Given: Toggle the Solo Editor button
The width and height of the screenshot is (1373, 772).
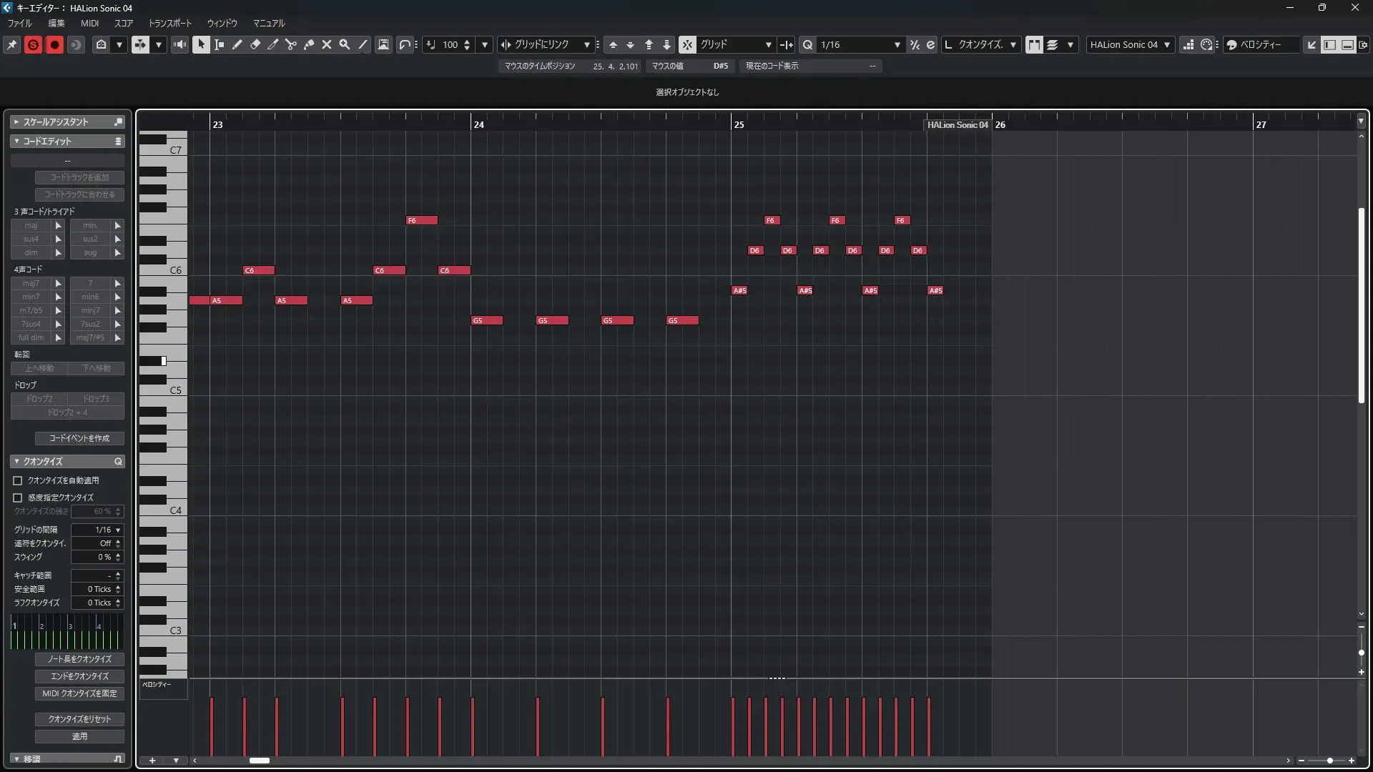Looking at the screenshot, I should pyautogui.click(x=33, y=44).
